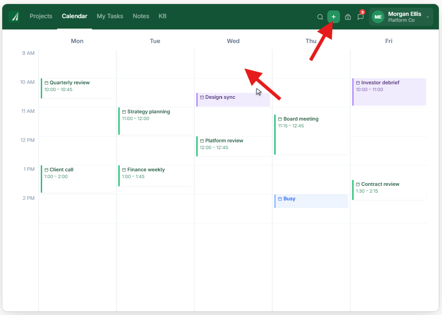Expand the Morgan Ellis account dropdown arrow
The image size is (442, 315).
tap(427, 17)
